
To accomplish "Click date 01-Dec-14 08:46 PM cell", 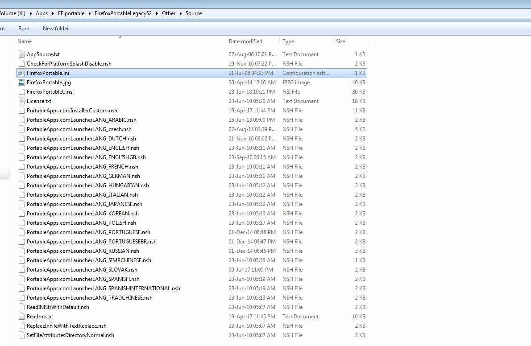I will coord(252,251).
